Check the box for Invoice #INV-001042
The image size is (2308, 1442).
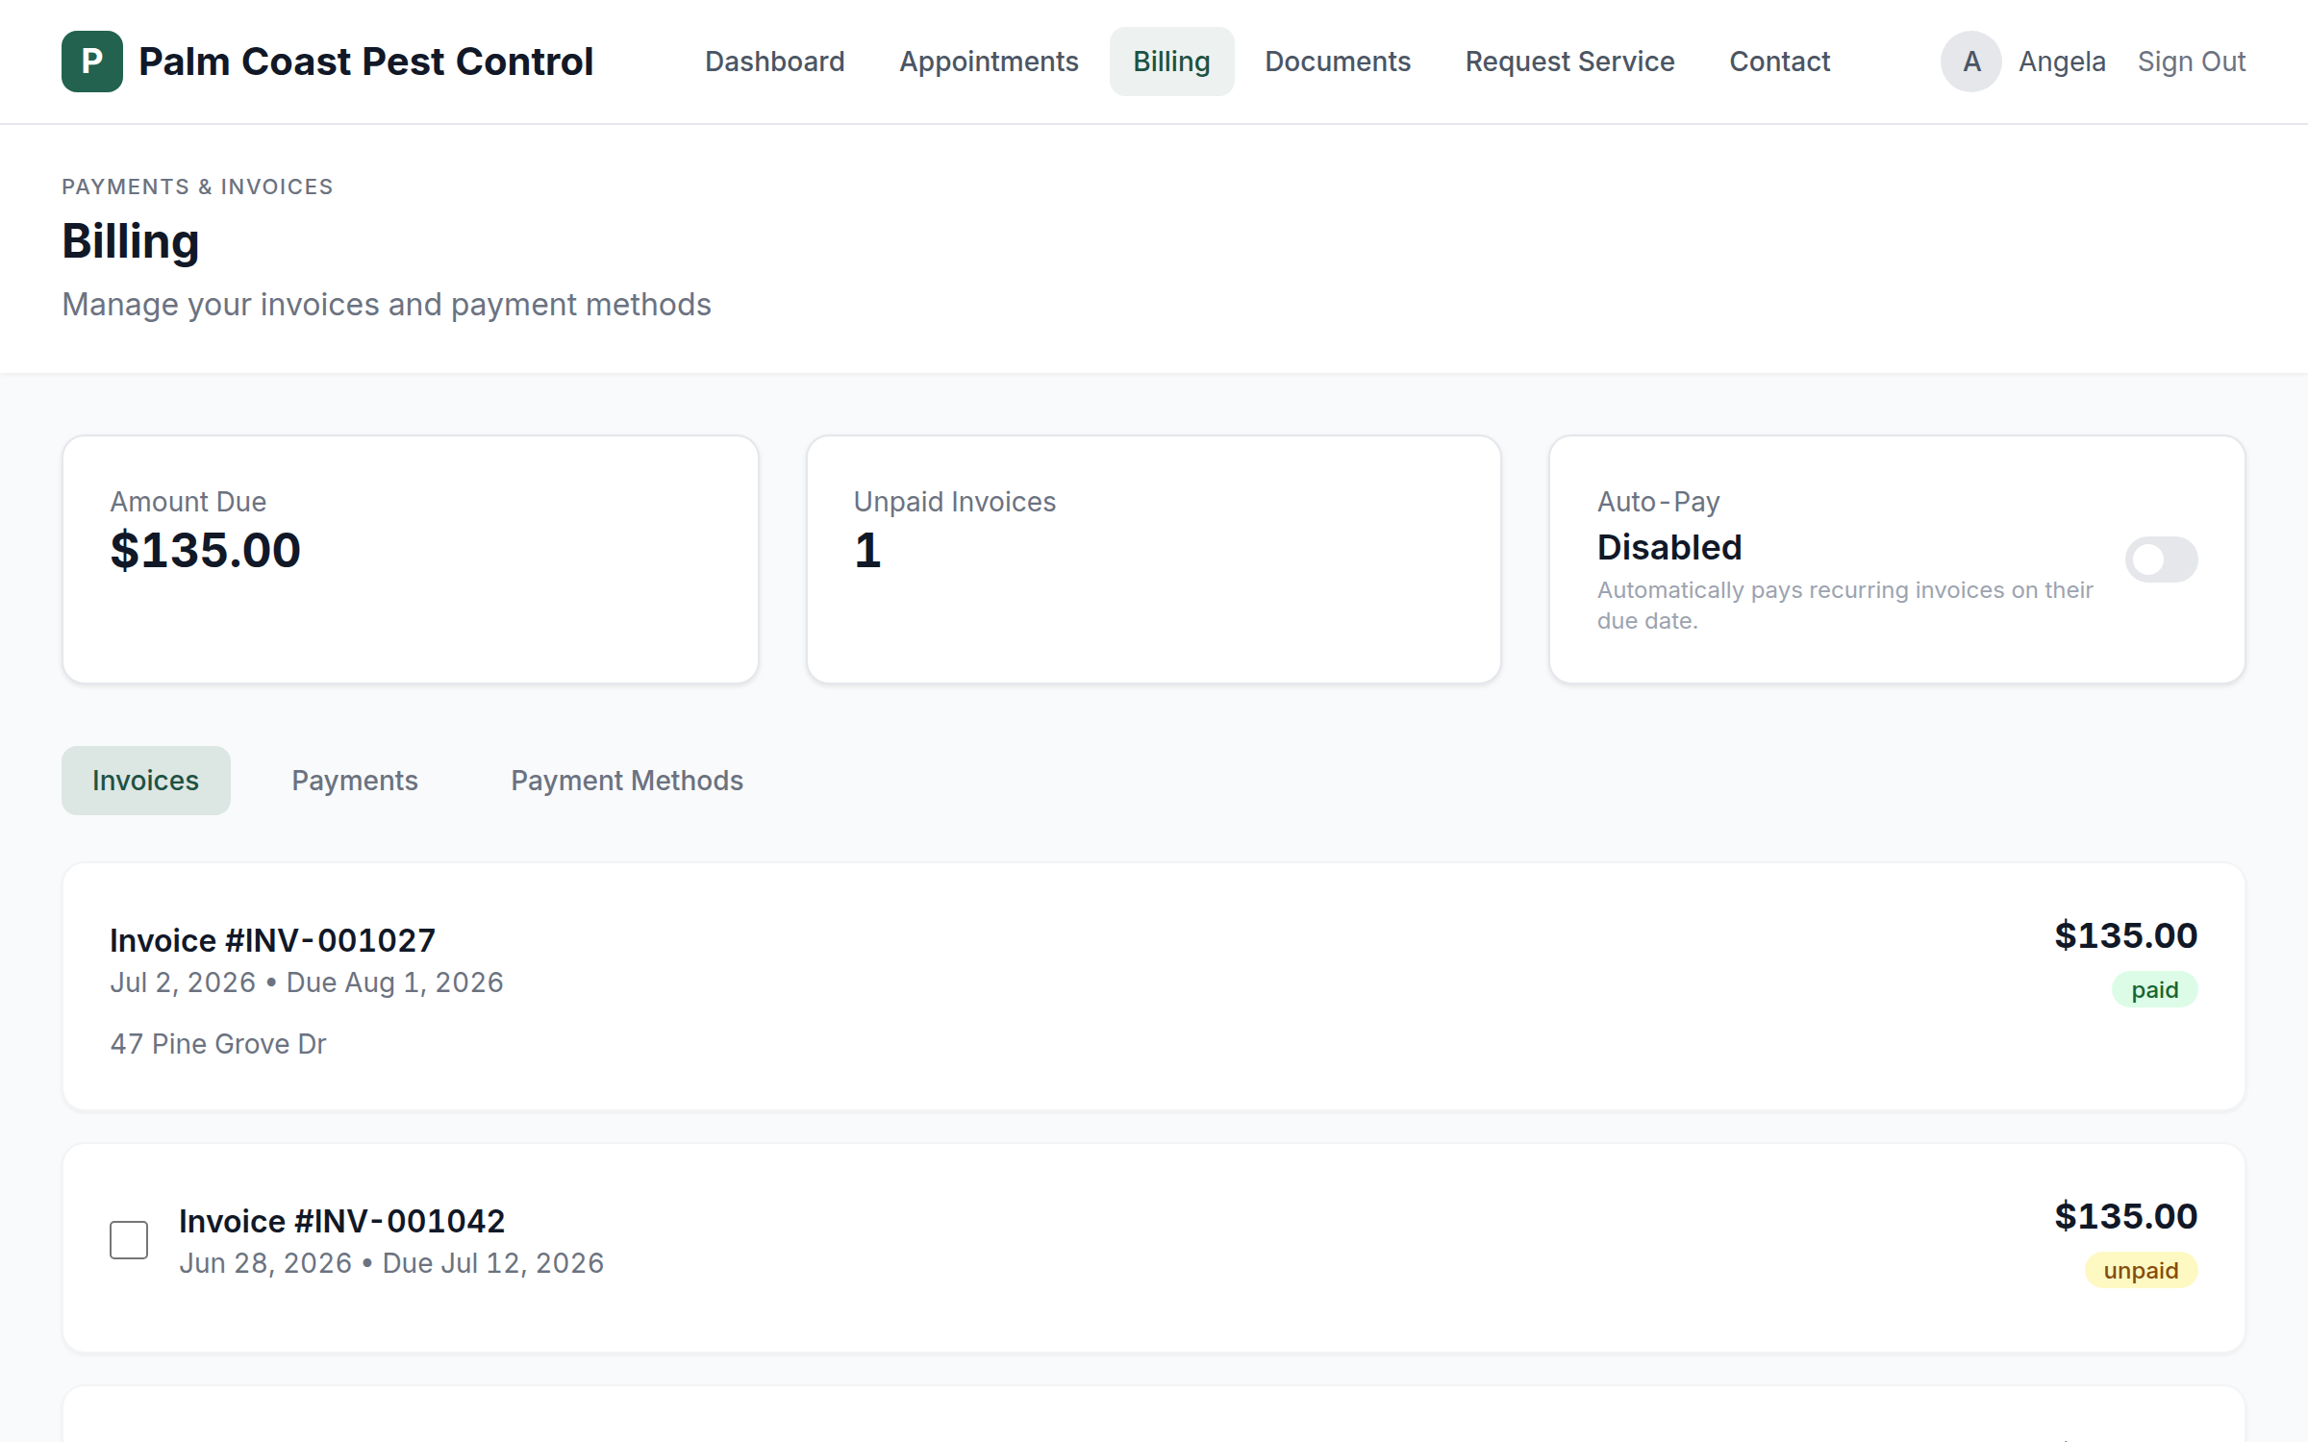click(129, 1240)
